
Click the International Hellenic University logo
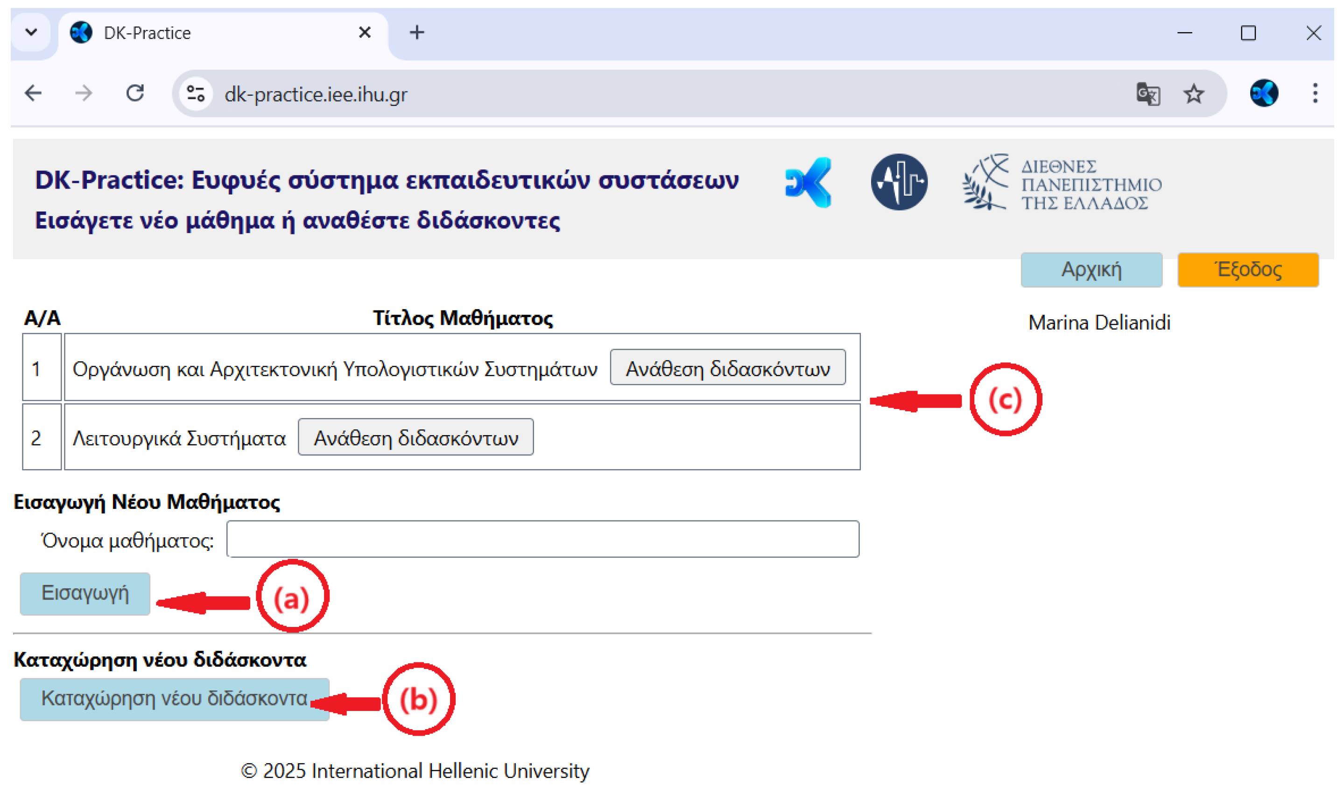pos(1061,183)
